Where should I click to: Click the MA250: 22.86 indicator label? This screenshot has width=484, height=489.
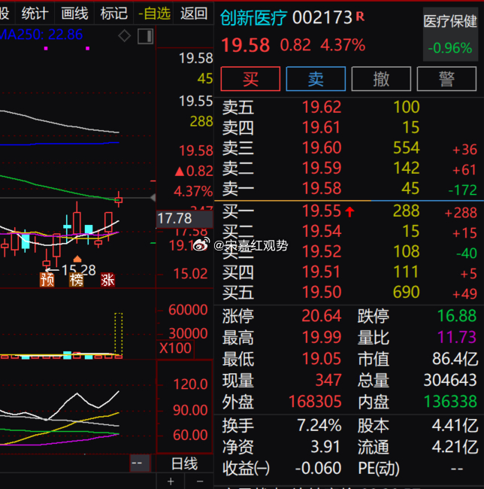tap(41, 35)
